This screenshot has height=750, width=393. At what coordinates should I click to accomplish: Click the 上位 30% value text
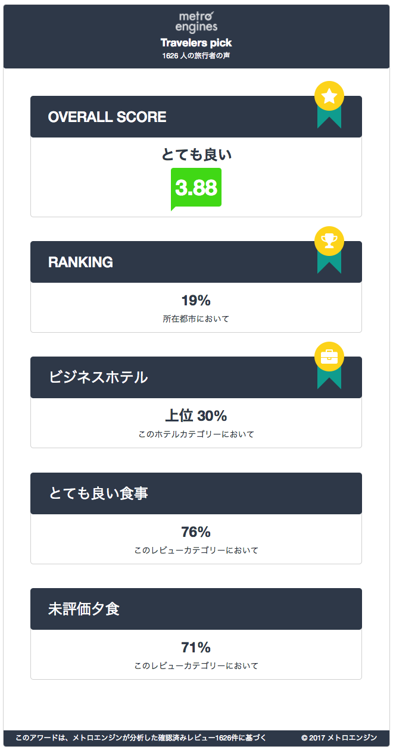pyautogui.click(x=196, y=416)
